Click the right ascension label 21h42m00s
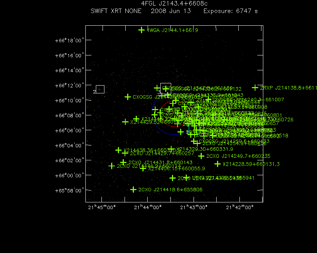The width and height of the screenshot is (317, 253). 239,207
